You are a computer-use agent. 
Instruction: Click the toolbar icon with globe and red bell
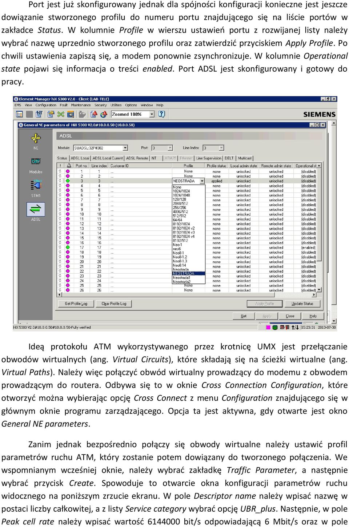tap(104, 114)
